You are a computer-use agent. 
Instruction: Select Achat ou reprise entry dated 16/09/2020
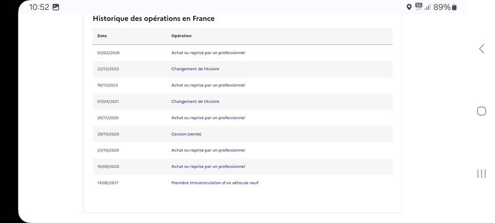[243, 167]
